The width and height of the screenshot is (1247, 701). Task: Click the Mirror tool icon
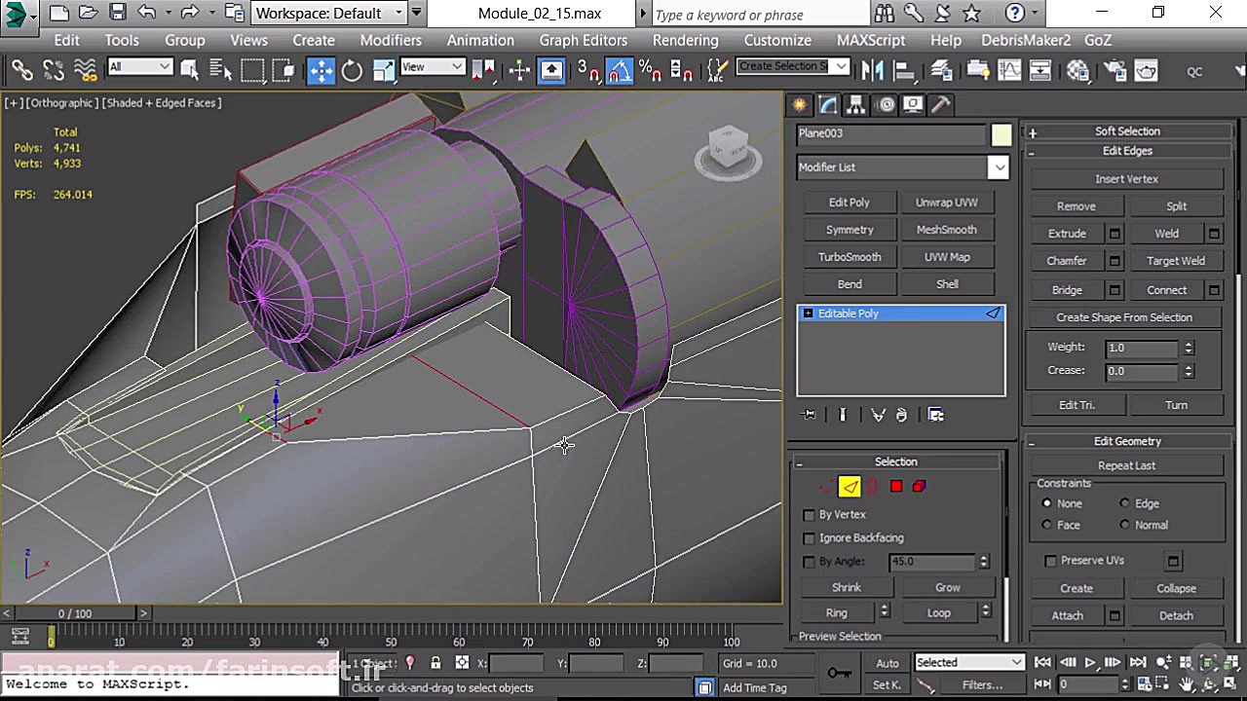coord(873,70)
